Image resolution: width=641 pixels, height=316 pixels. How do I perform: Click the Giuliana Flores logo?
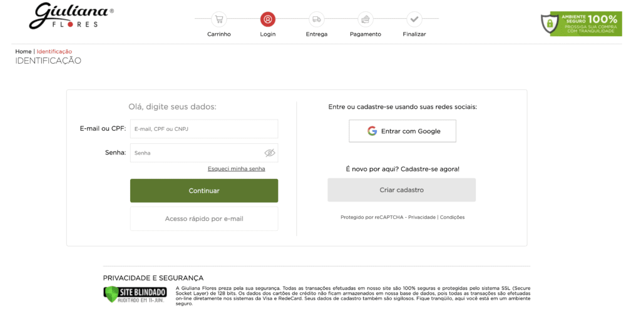[71, 16]
